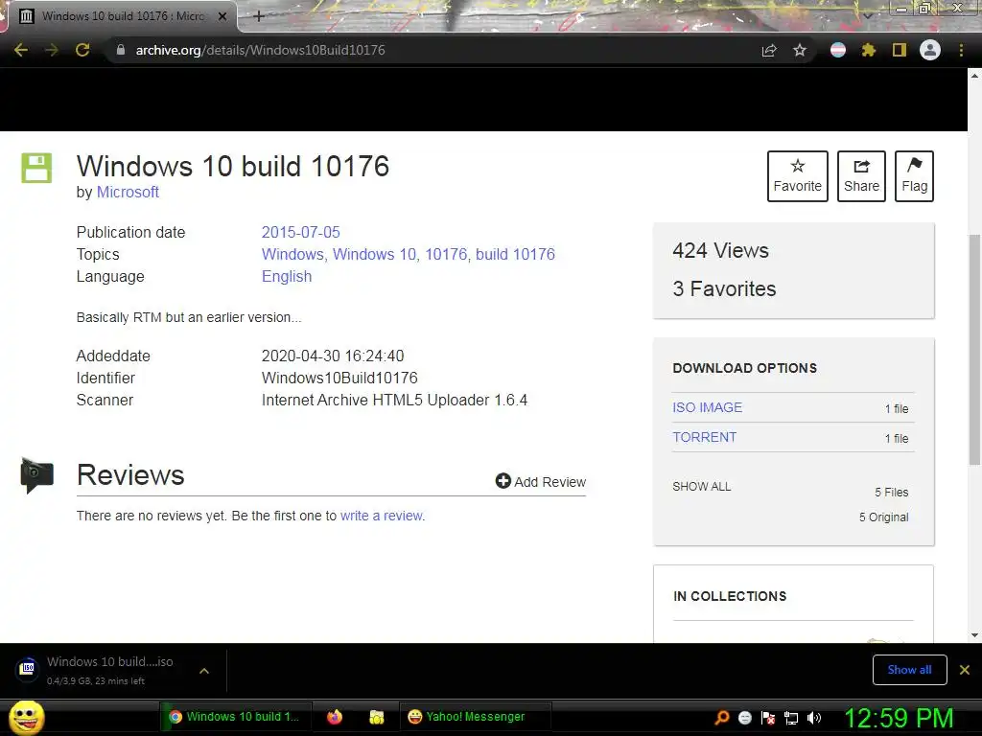Close the Windows 10 build 10176 tab
Image resolution: width=982 pixels, height=736 pixels.
pyautogui.click(x=222, y=16)
